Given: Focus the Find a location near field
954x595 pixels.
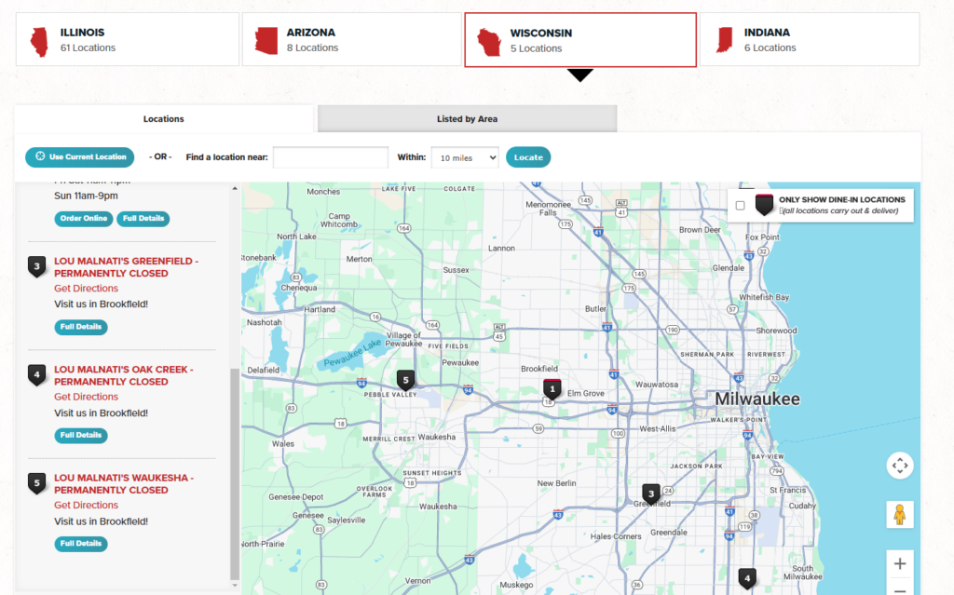Looking at the screenshot, I should 331,157.
